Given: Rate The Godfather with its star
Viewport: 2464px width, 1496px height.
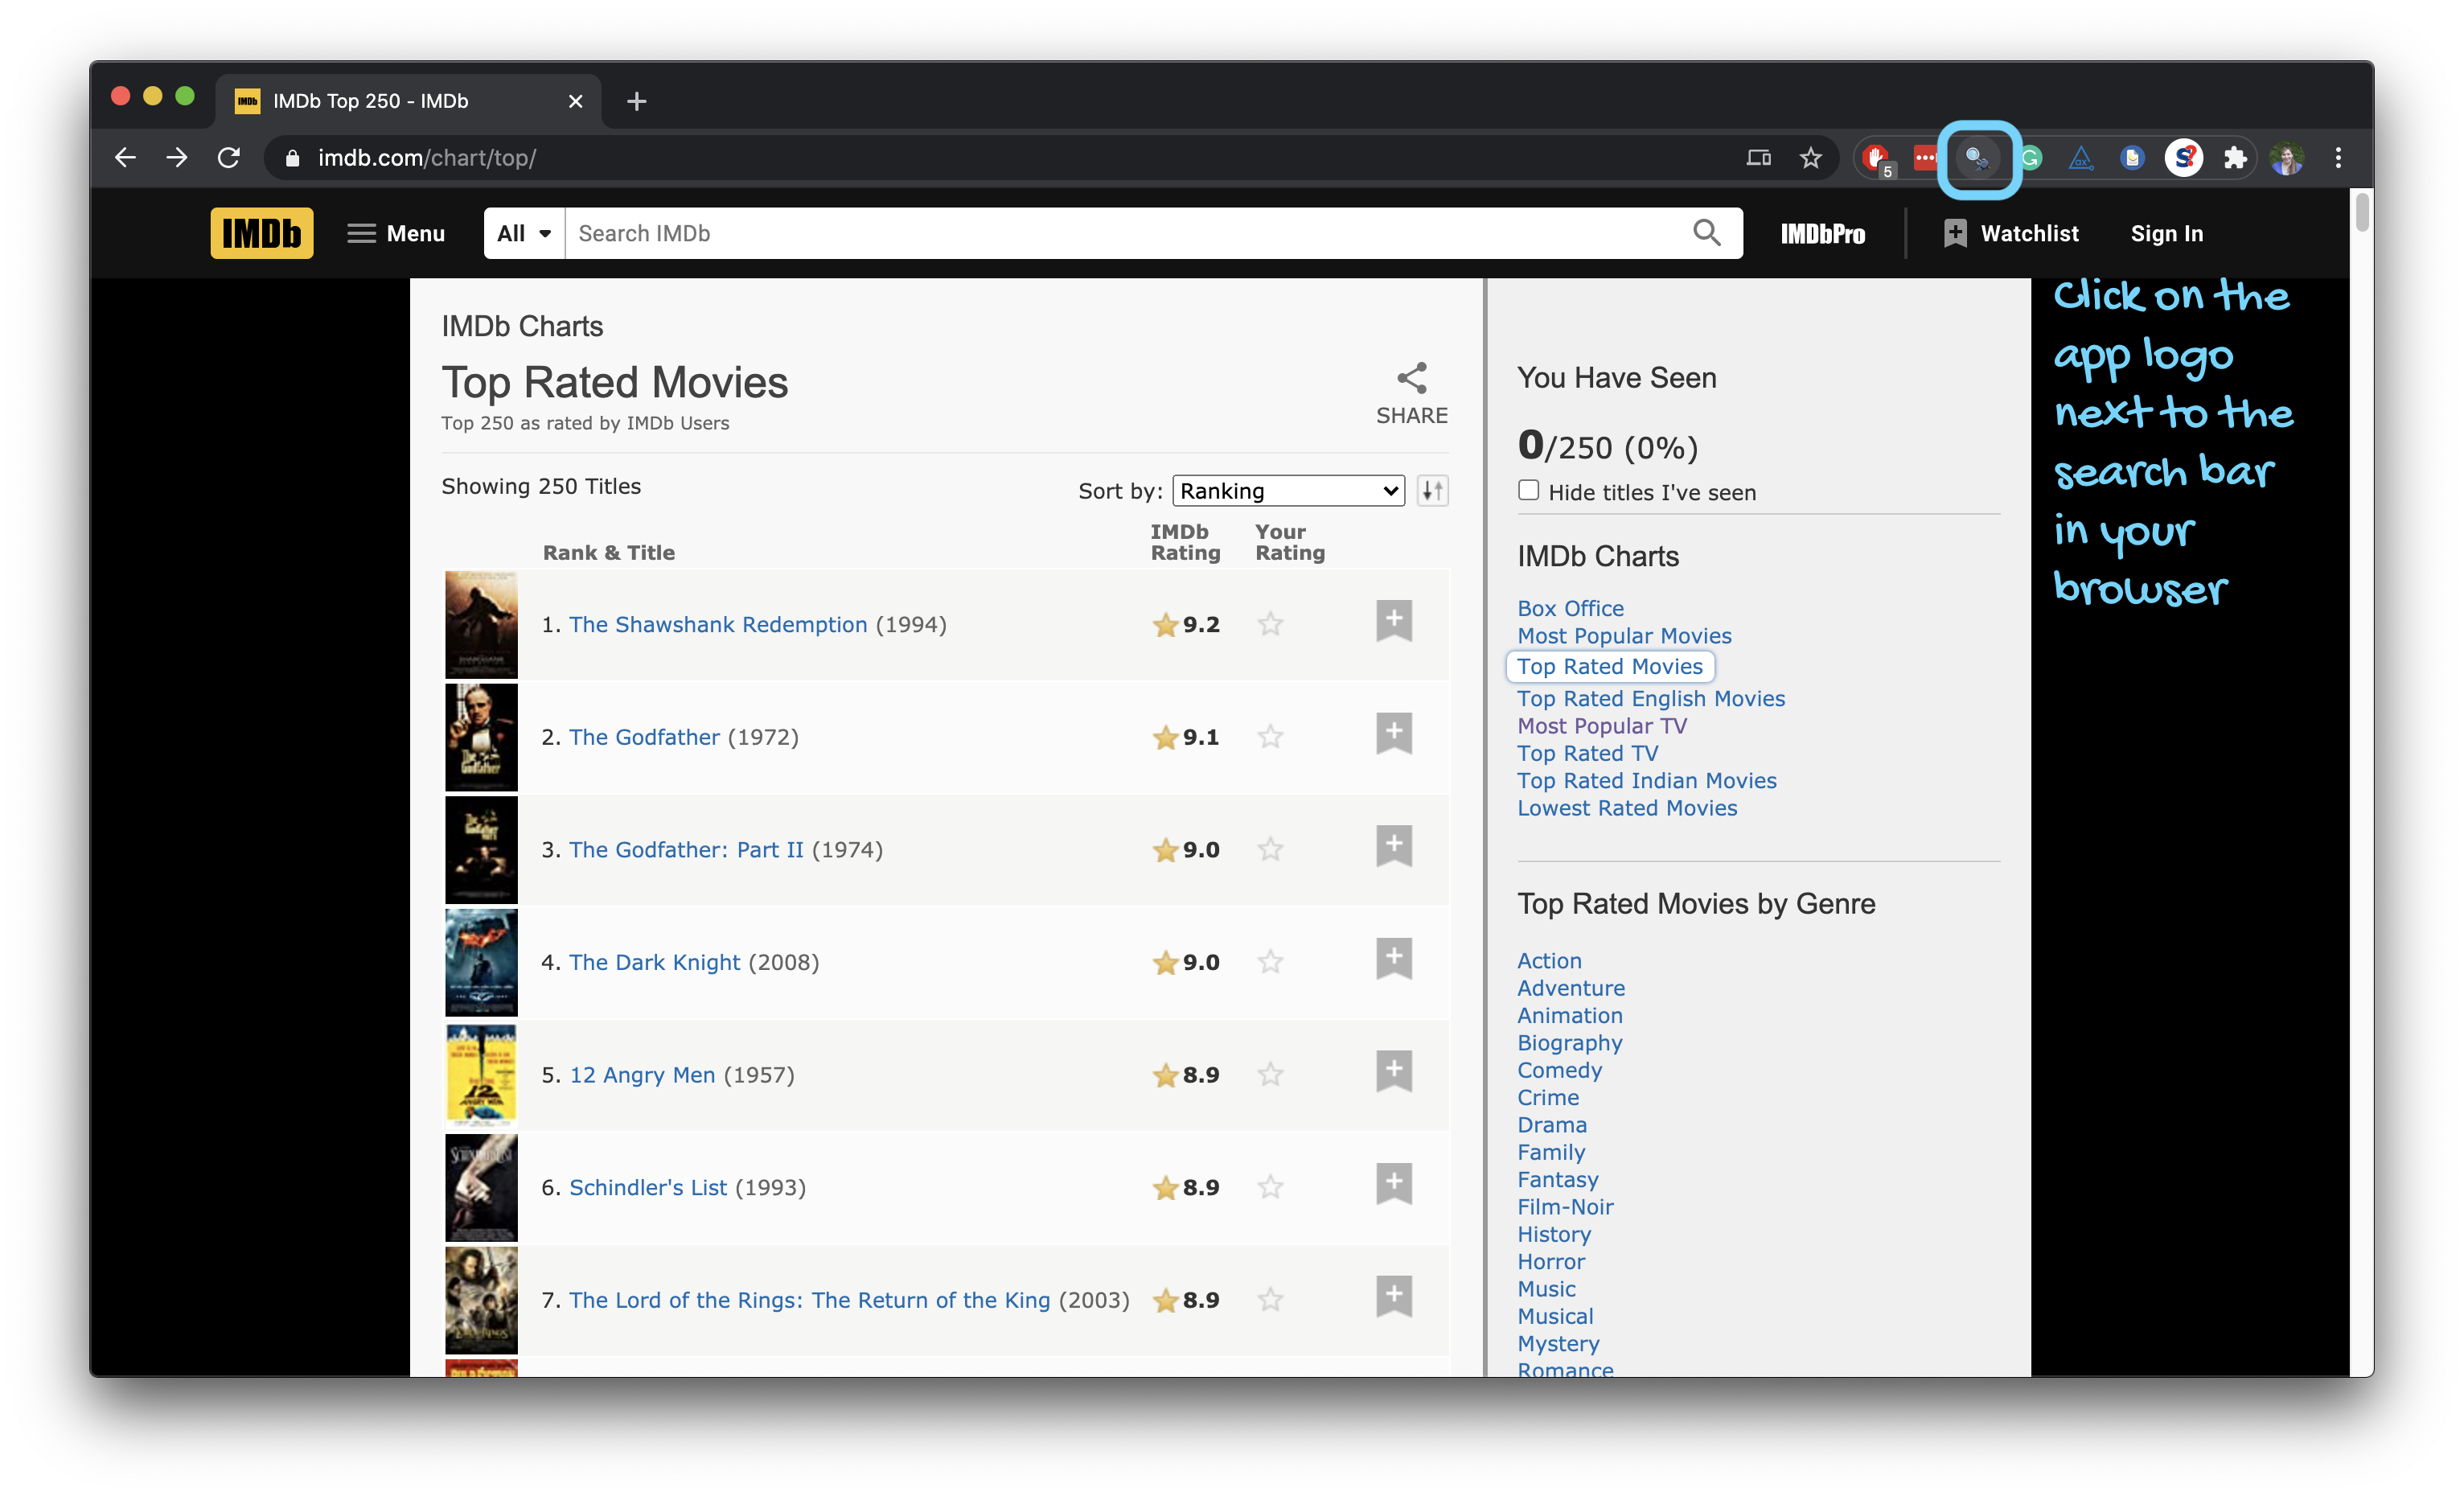Looking at the screenshot, I should click(x=1270, y=737).
